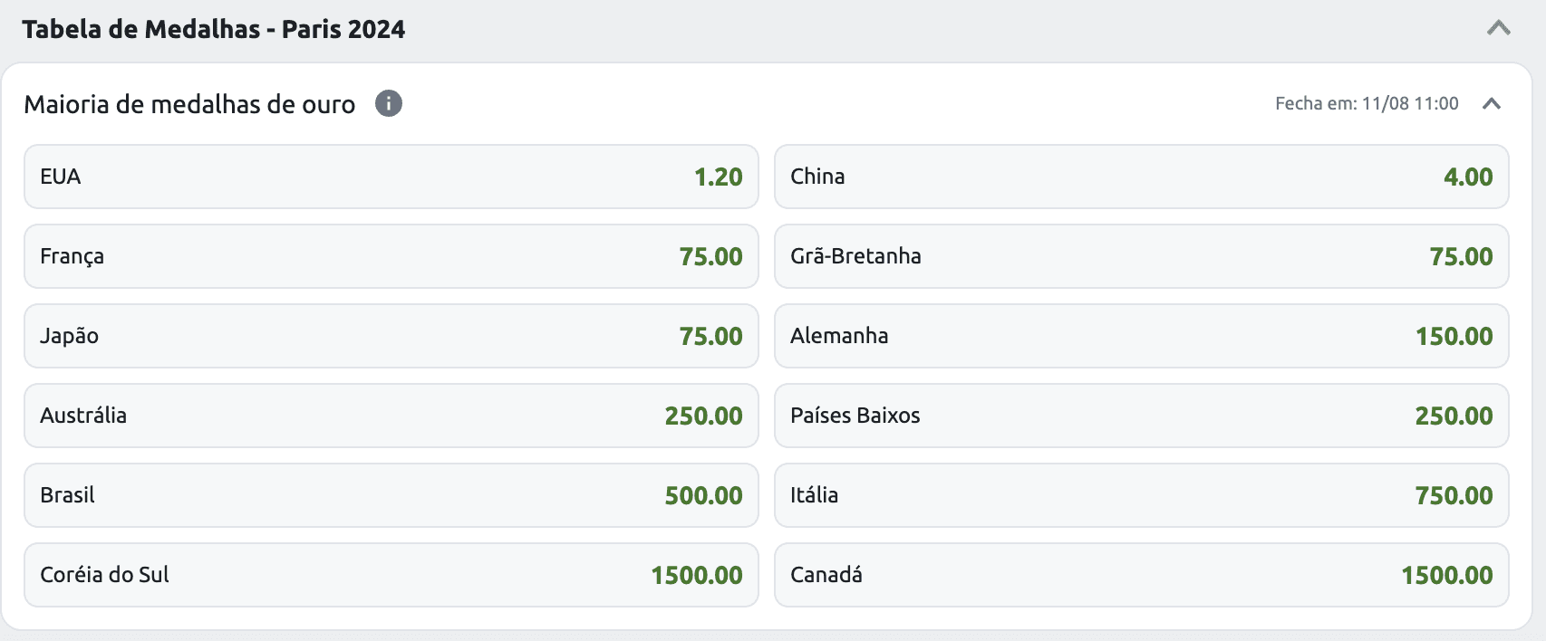This screenshot has height=641, width=1546.
Task: Click the 1.20 odds value
Action: click(x=718, y=177)
